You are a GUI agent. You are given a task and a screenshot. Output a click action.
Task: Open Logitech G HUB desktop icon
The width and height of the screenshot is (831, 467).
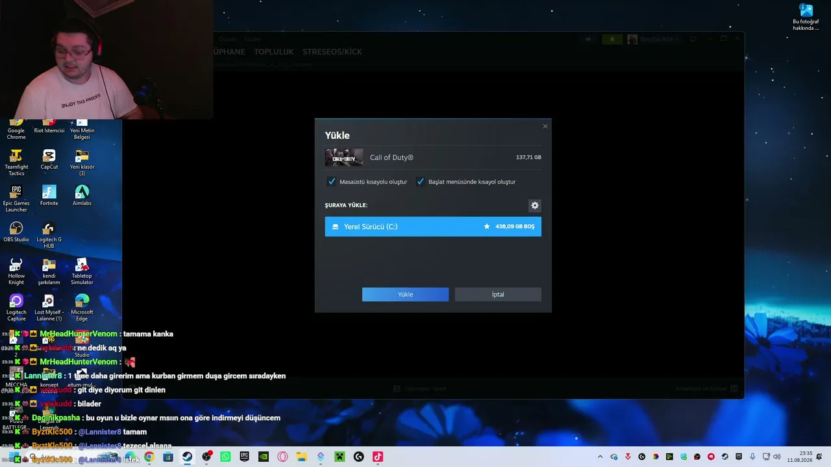pos(49,235)
